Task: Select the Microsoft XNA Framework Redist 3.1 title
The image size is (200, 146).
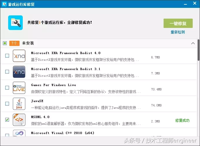Action: click(x=66, y=69)
